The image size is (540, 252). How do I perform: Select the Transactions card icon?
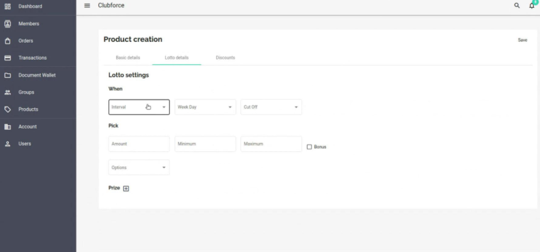click(7, 58)
